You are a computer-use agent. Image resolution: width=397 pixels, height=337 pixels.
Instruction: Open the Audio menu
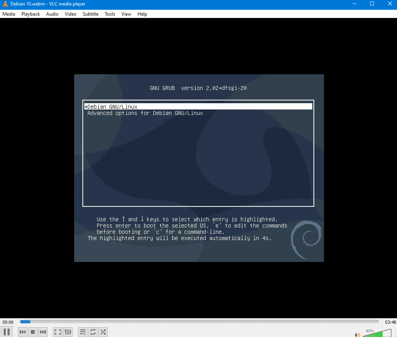[x=52, y=14]
